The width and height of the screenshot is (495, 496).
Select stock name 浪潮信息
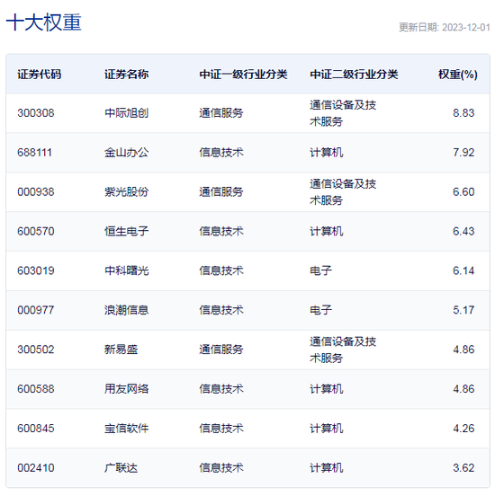point(126,310)
